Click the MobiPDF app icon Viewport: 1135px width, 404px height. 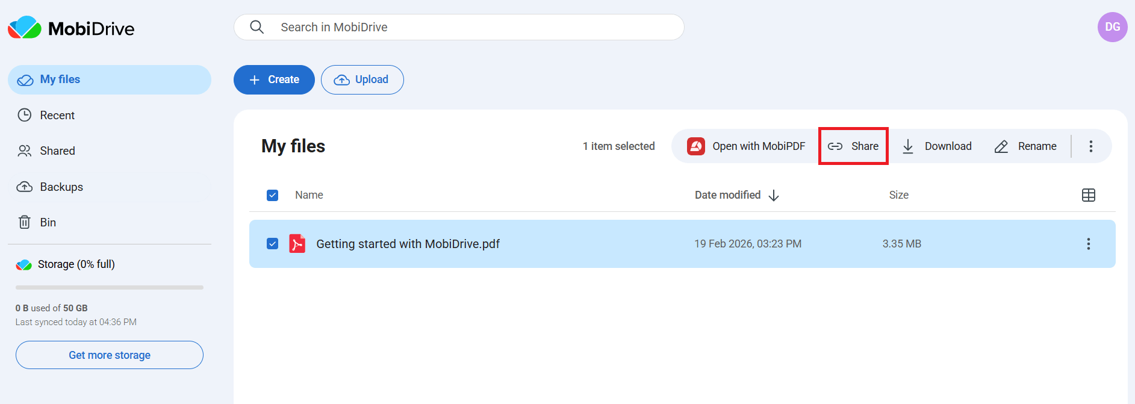[x=696, y=146]
